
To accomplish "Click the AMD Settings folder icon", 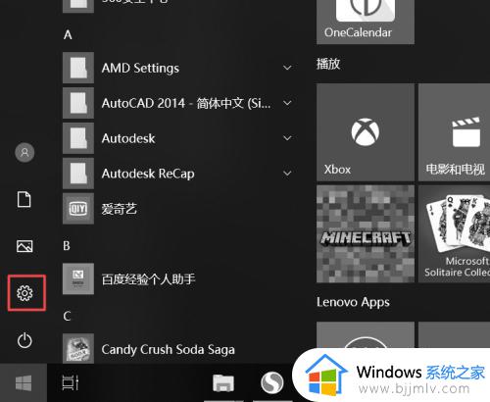I will pos(78,68).
